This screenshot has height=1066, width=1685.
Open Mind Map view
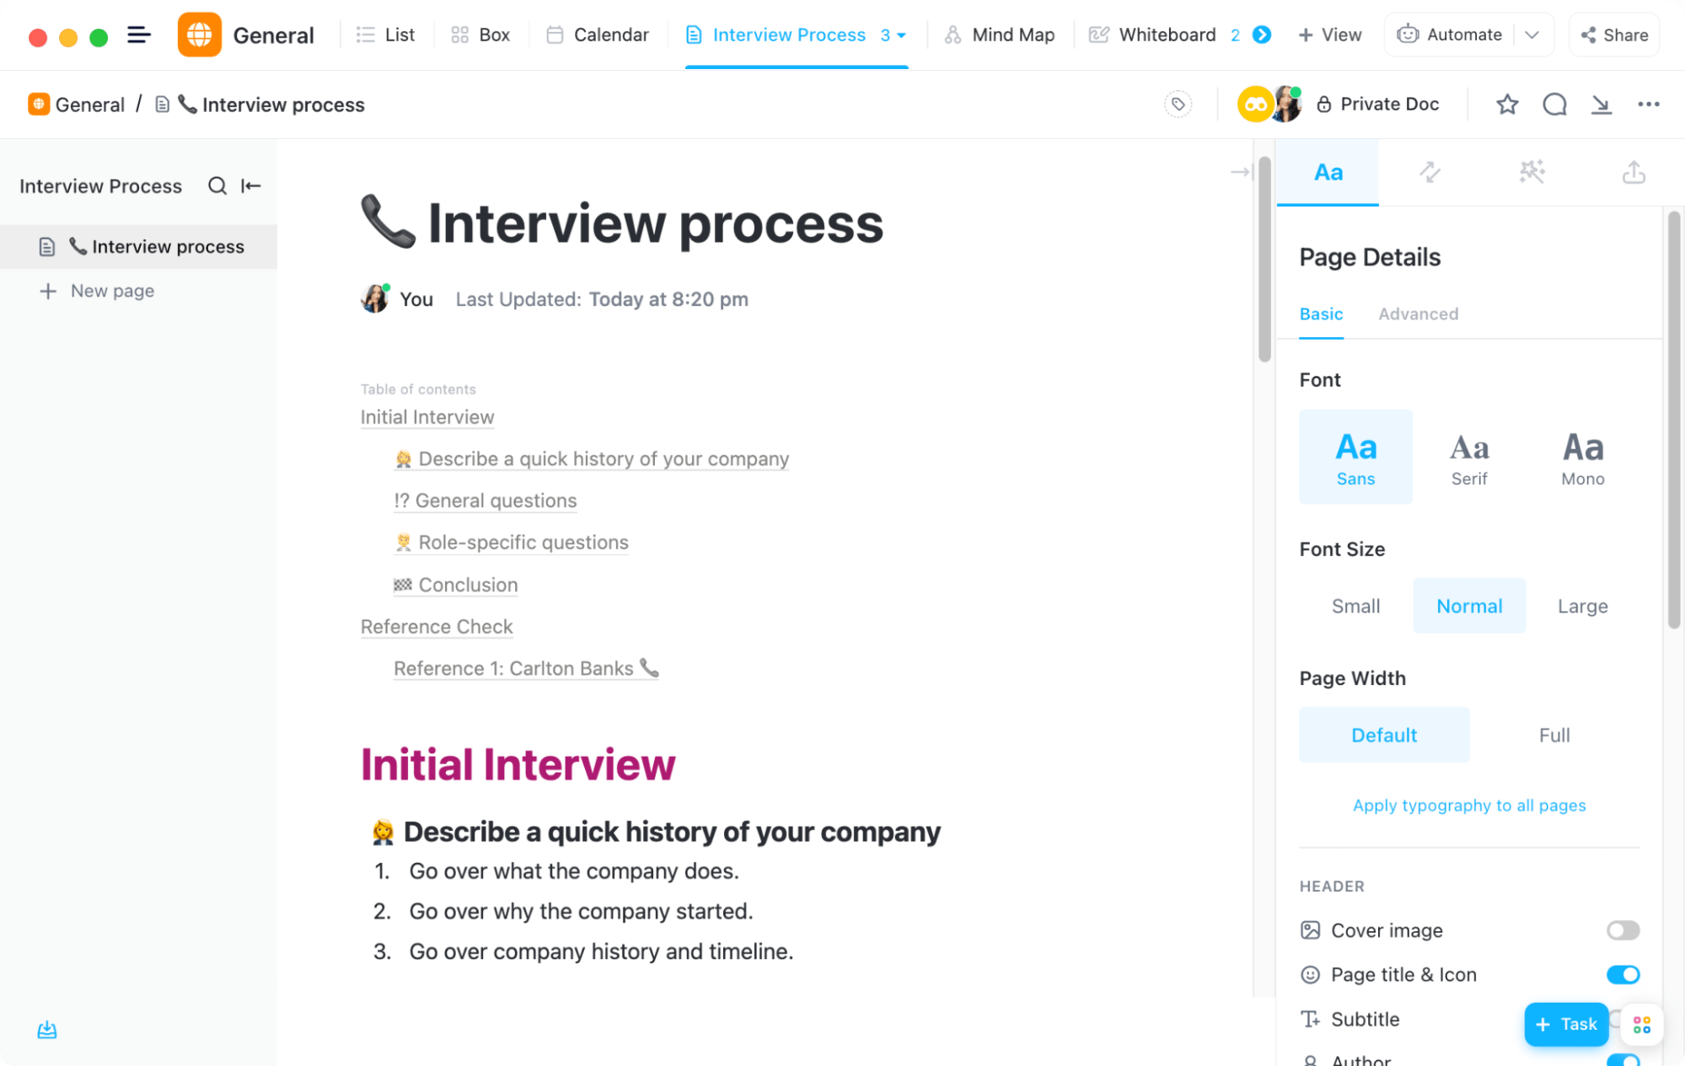[1000, 33]
